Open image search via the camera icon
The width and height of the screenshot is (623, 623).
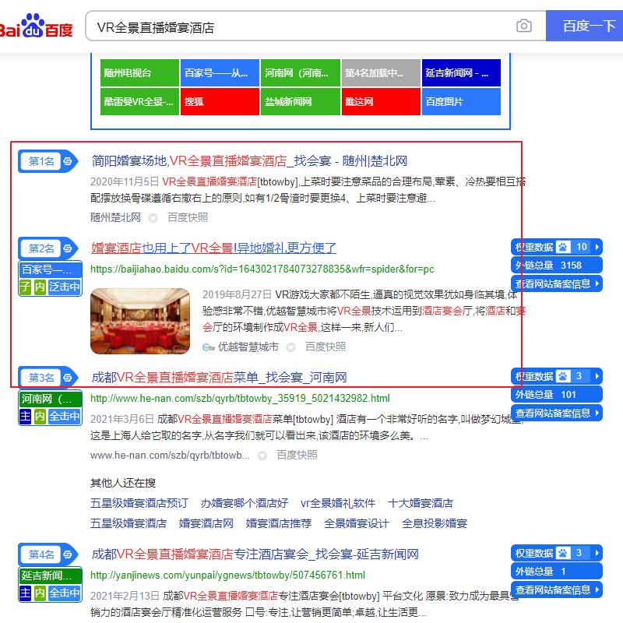523,26
